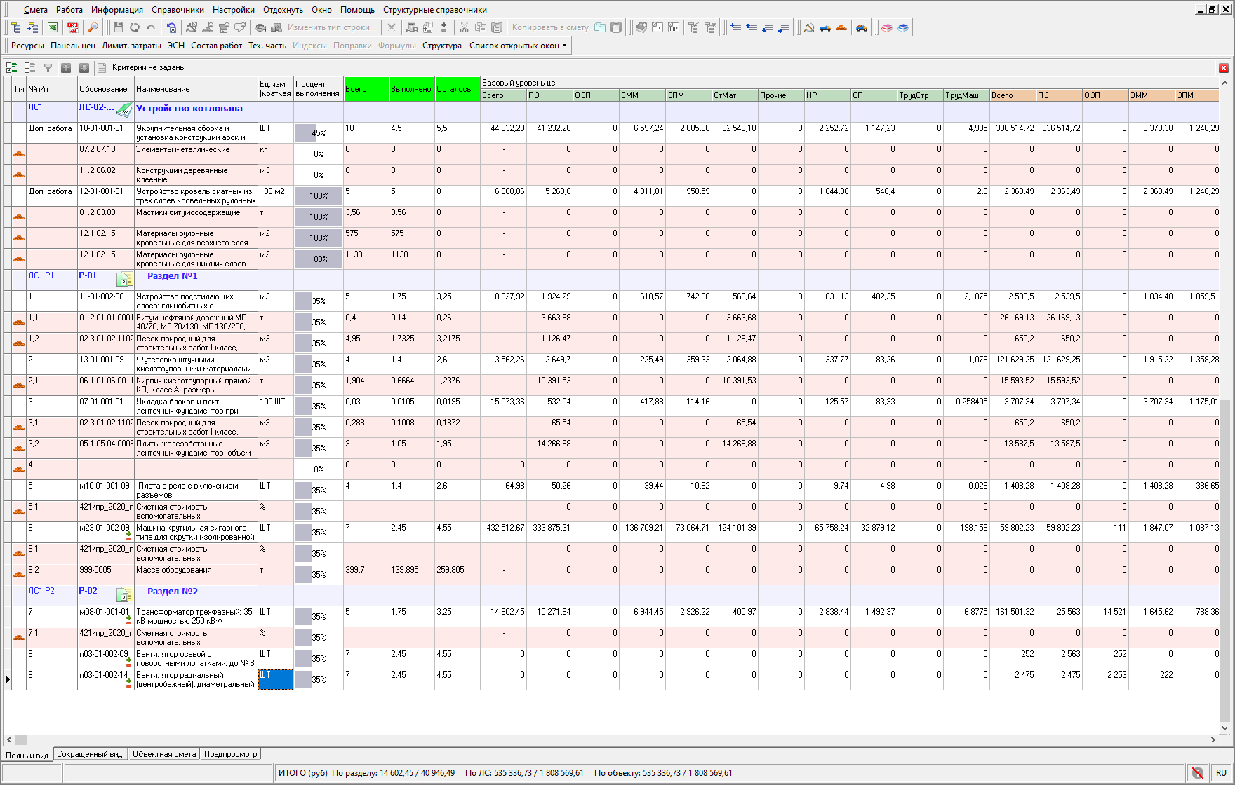Click 100% progress bar for row 12-01-001-01
This screenshot has width=1235, height=785.
pos(318,196)
